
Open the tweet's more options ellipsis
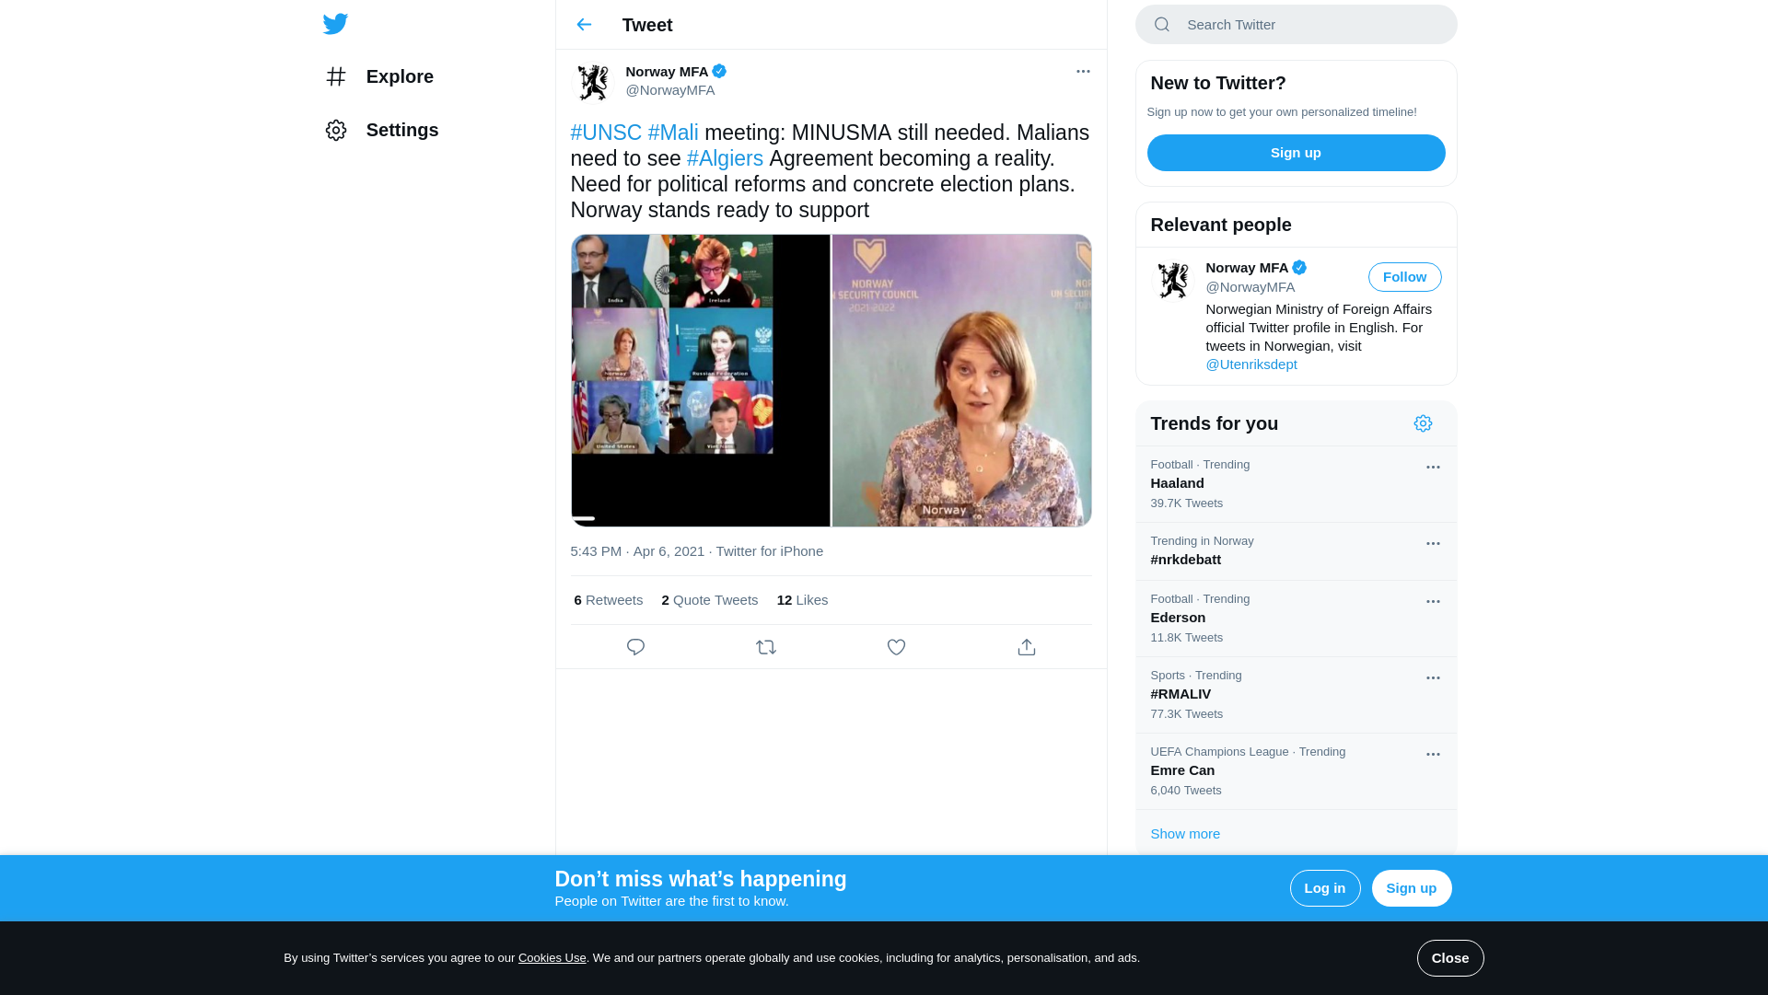pyautogui.click(x=1083, y=71)
